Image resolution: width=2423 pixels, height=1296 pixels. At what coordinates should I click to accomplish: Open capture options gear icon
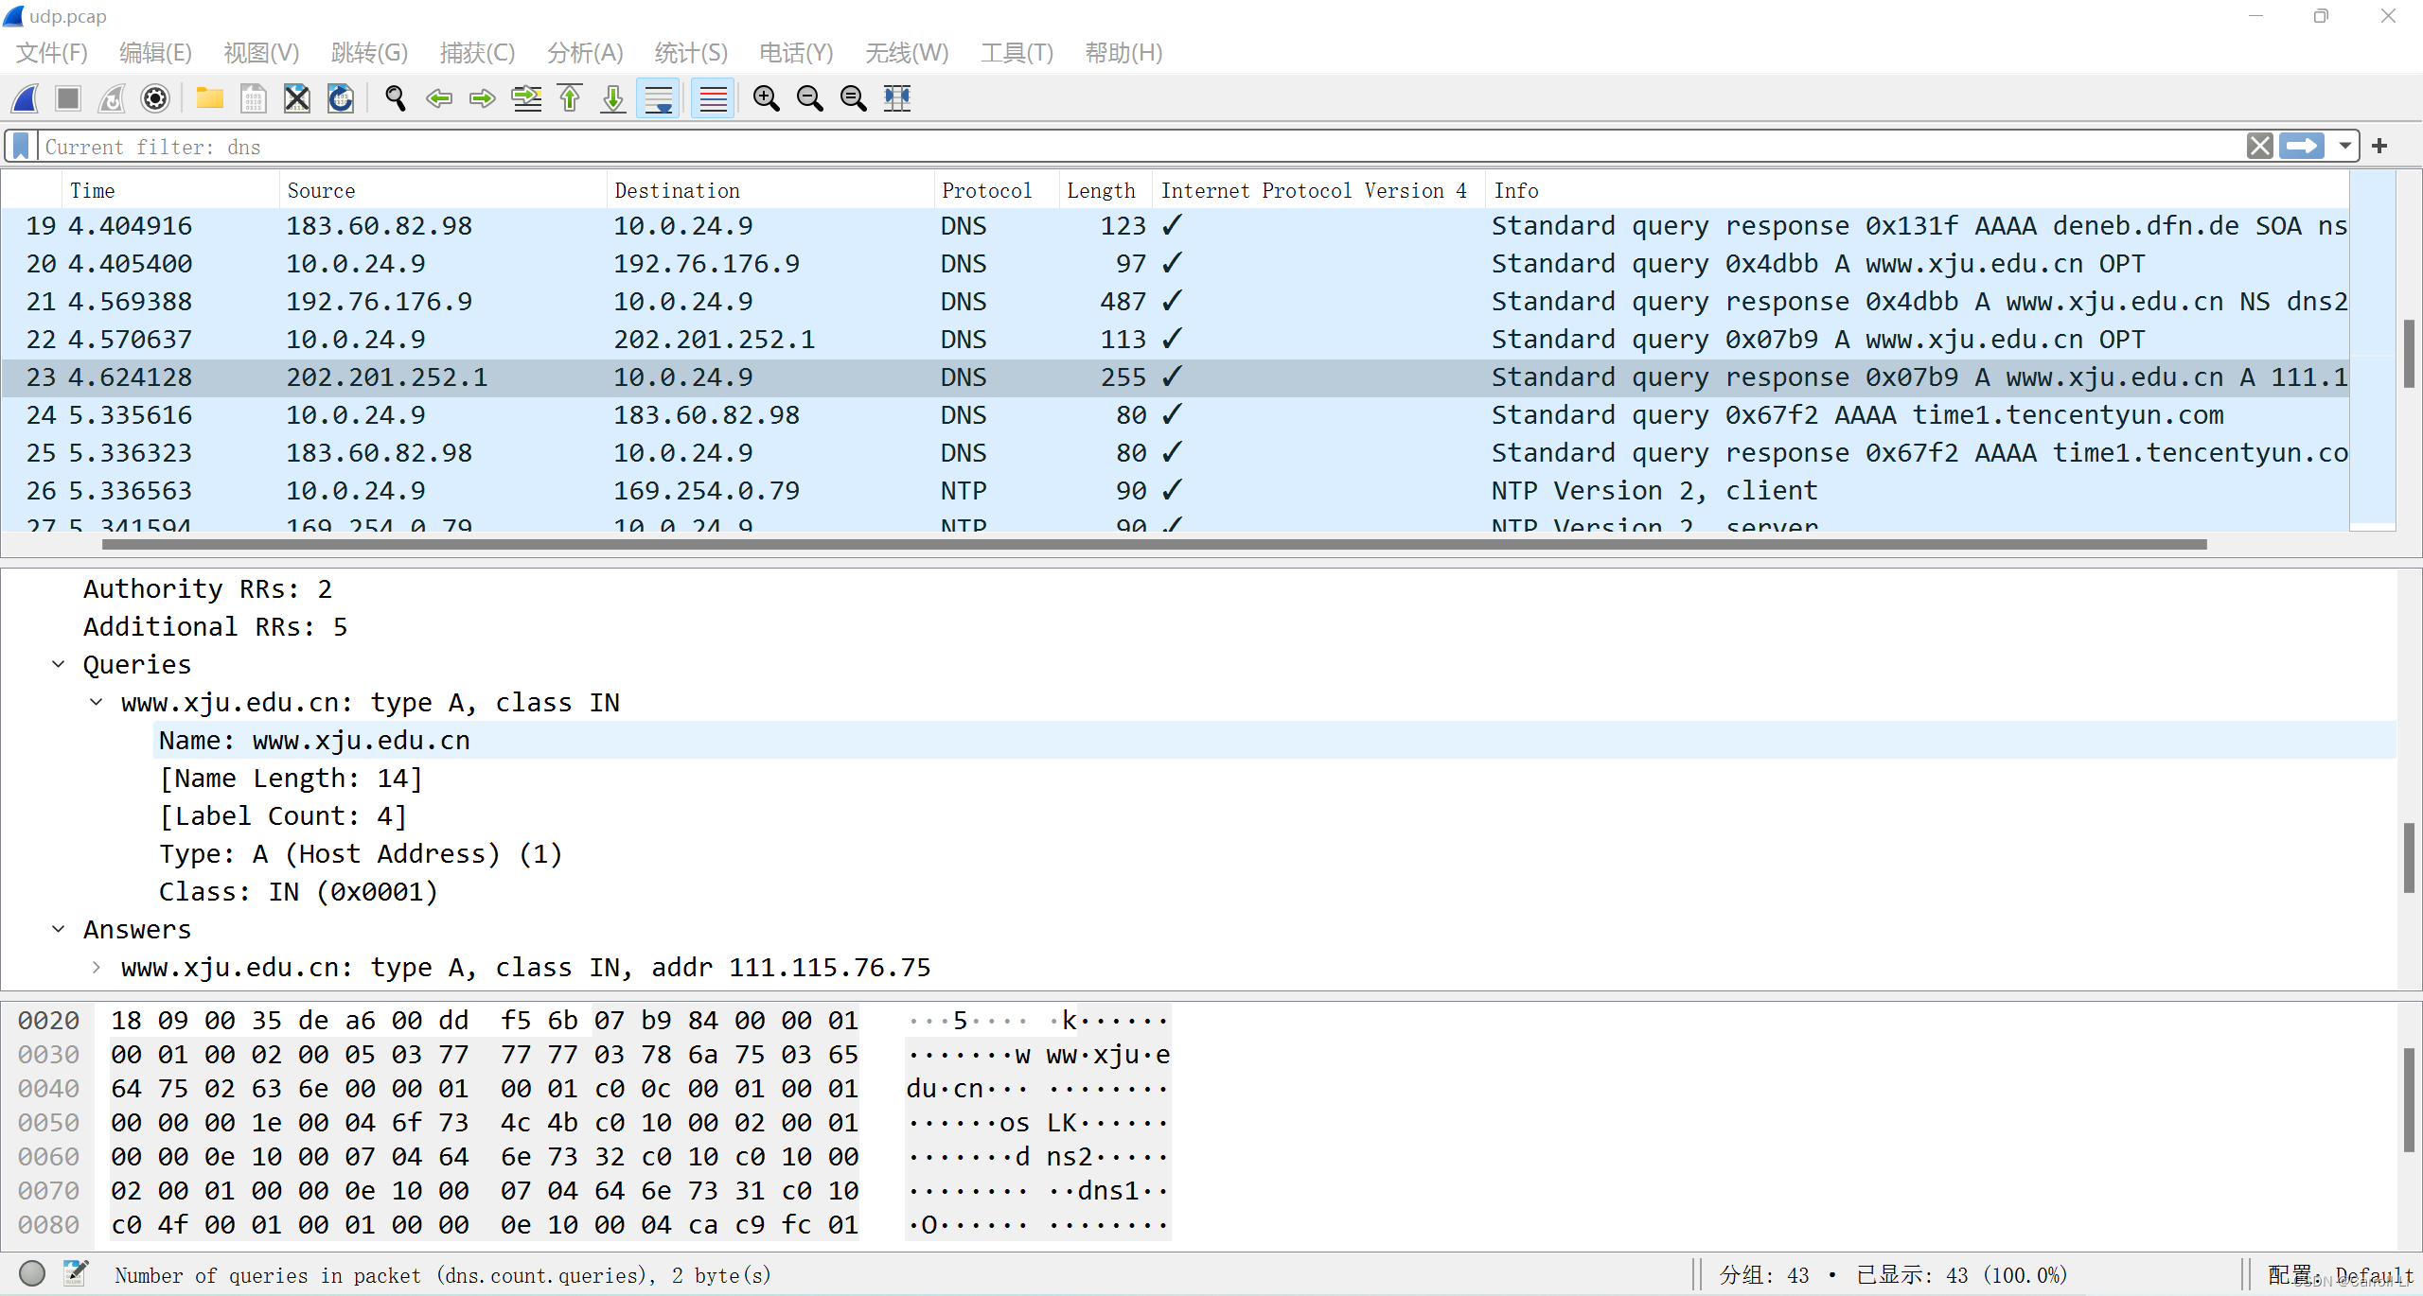click(155, 98)
